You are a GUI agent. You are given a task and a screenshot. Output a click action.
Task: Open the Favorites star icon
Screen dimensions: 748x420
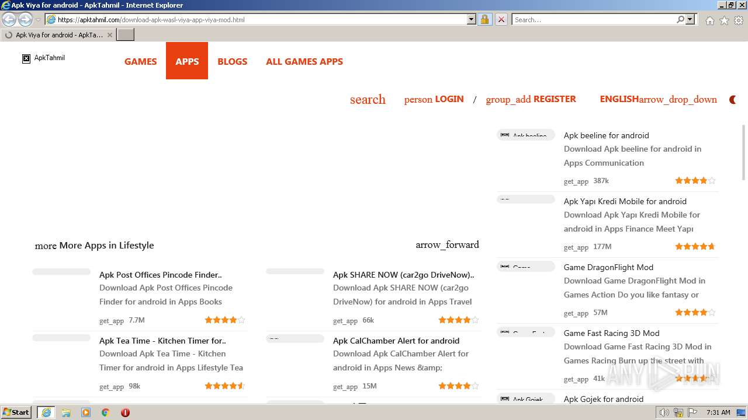pos(724,20)
